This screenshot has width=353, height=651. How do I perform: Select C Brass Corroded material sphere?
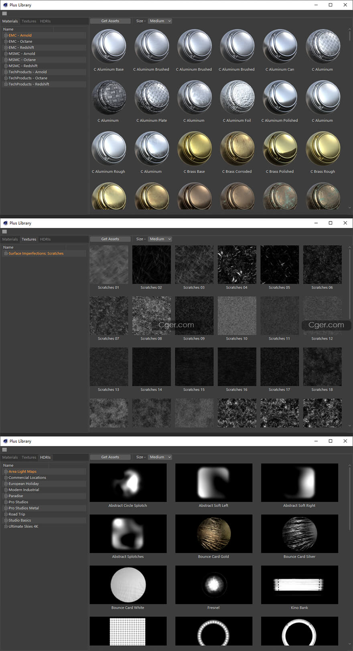coord(237,148)
